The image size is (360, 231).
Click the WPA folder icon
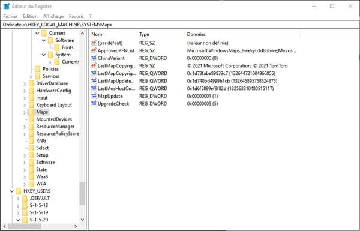click(31, 184)
